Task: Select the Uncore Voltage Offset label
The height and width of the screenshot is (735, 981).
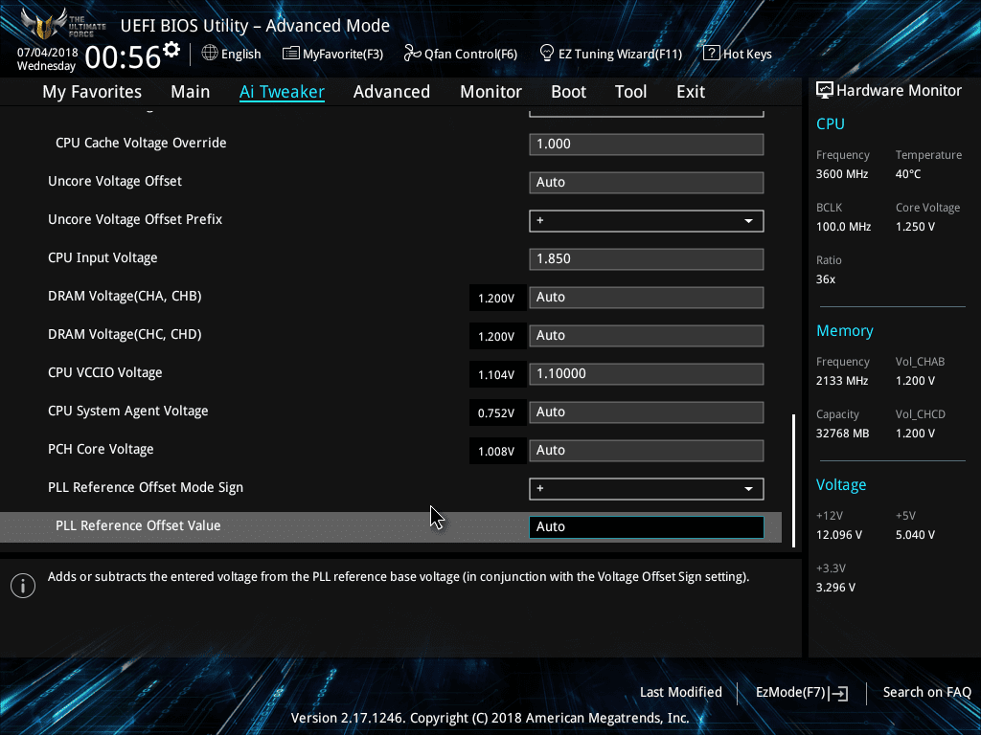Action: [x=115, y=181]
